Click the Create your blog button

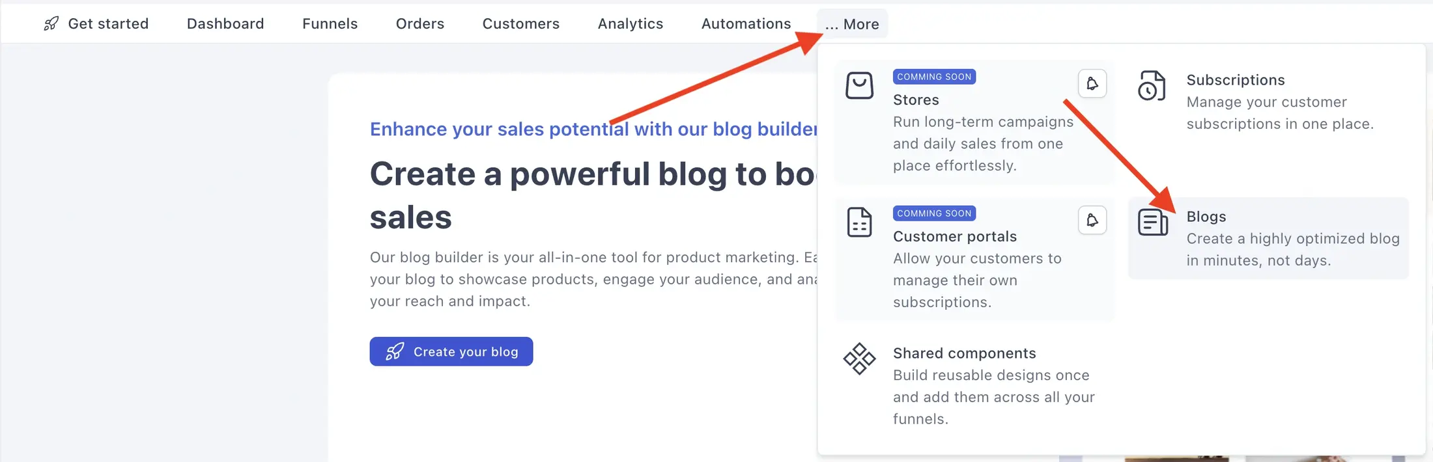[451, 351]
